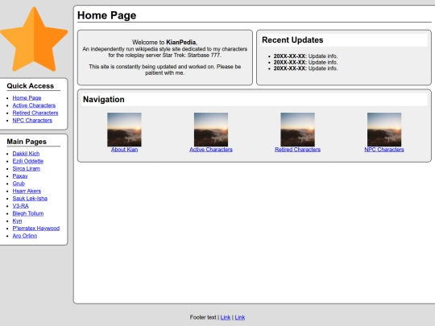Click the Retired Characters thumbnail image
The image size is (435, 326).
[x=297, y=130]
